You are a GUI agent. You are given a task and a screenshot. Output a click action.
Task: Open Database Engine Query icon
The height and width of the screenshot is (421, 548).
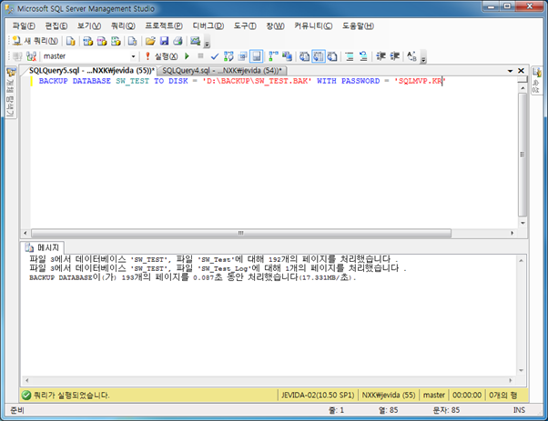point(71,41)
